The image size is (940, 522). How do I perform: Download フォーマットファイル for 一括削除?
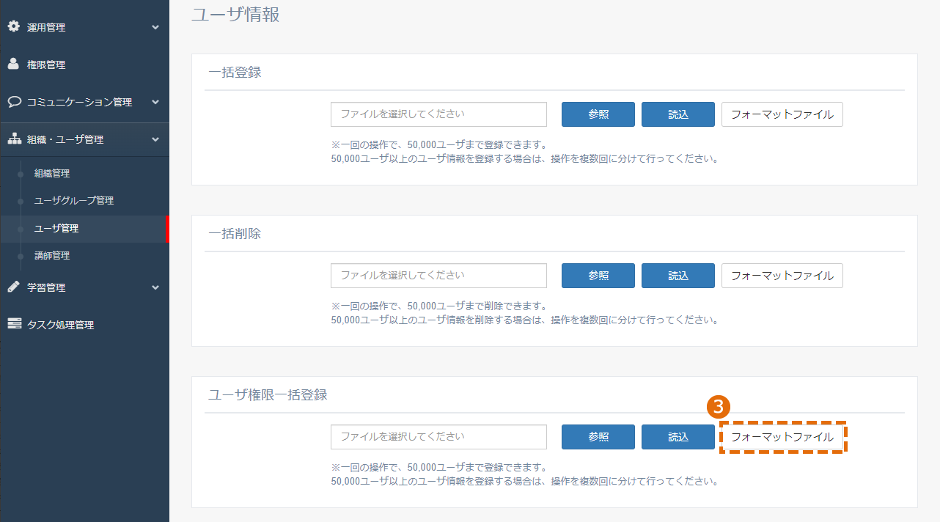[x=782, y=276]
